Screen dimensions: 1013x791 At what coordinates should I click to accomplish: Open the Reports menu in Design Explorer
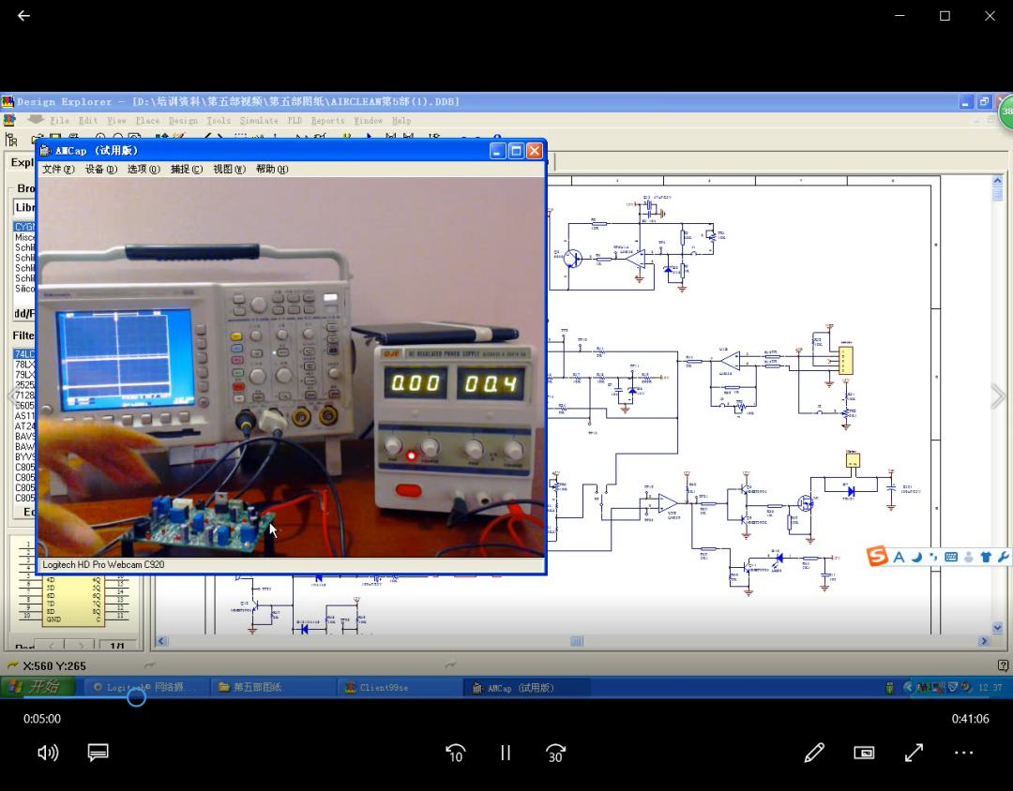pos(327,121)
